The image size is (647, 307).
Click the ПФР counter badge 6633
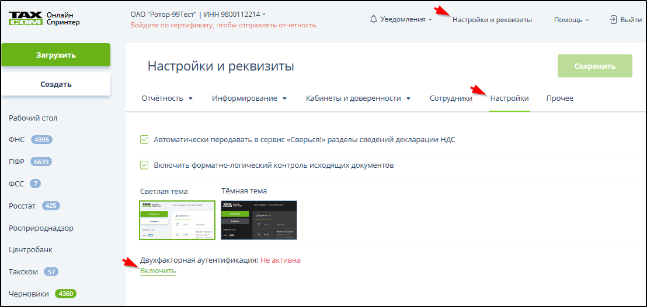coord(42,162)
